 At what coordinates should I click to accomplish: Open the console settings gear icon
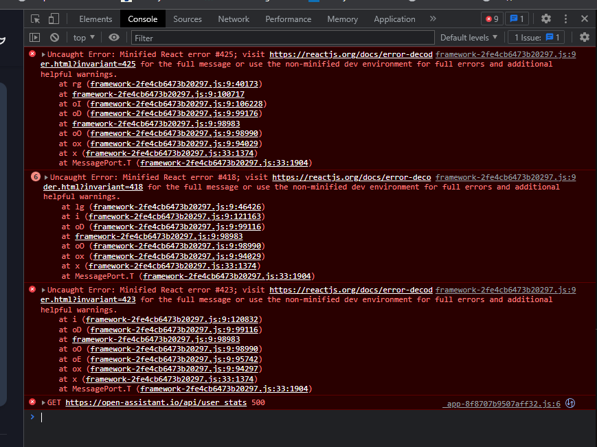coord(585,37)
